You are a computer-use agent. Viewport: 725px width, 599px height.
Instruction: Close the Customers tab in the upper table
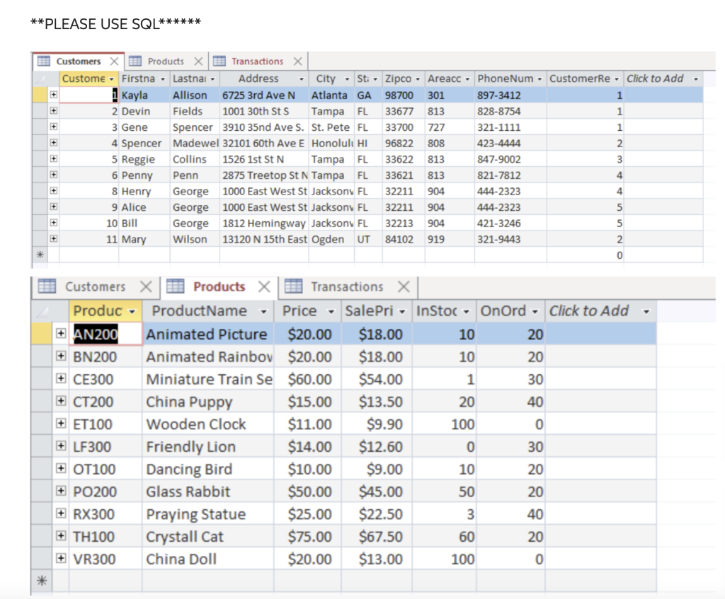point(114,62)
